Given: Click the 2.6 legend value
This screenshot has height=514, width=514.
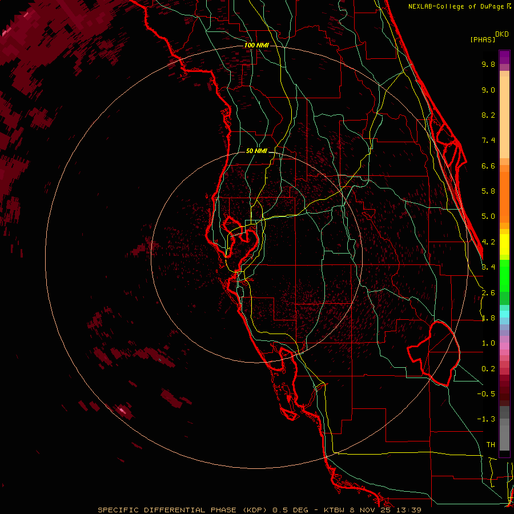Looking at the screenshot, I should point(488,293).
